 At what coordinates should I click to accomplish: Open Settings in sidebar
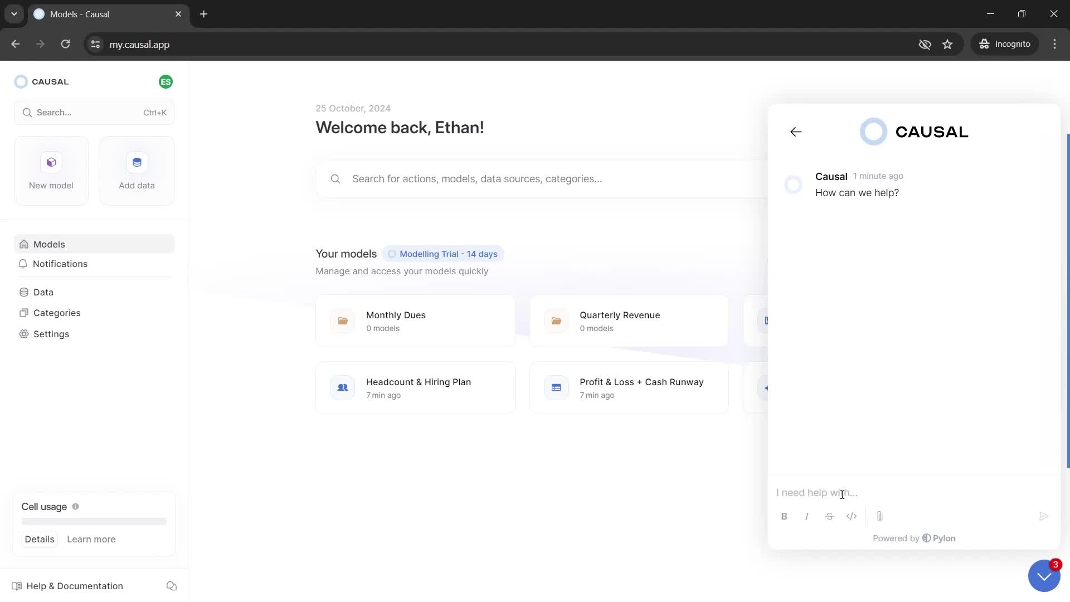tap(51, 334)
